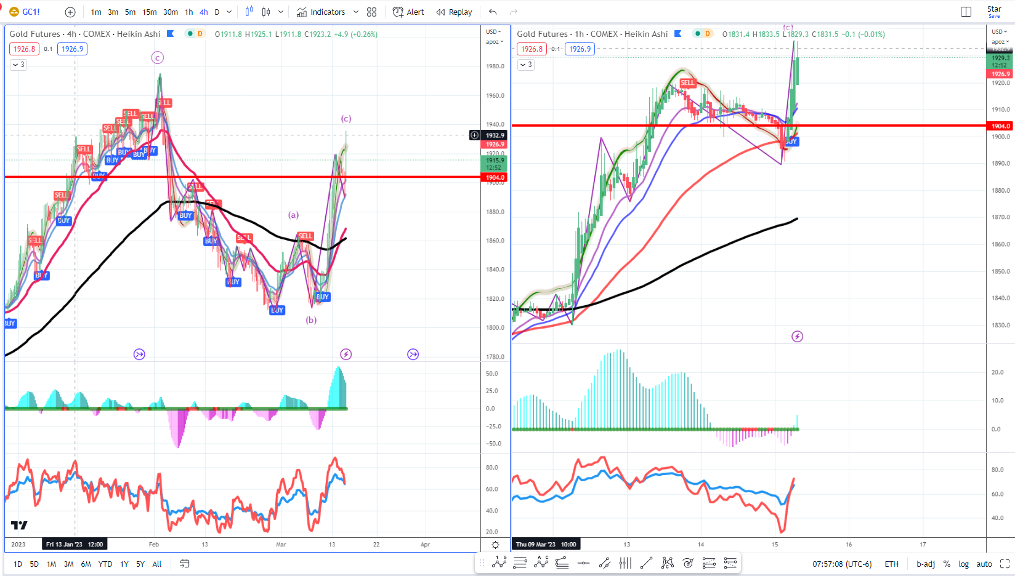Click the blue flag on the 4h chart

[x=171, y=34]
